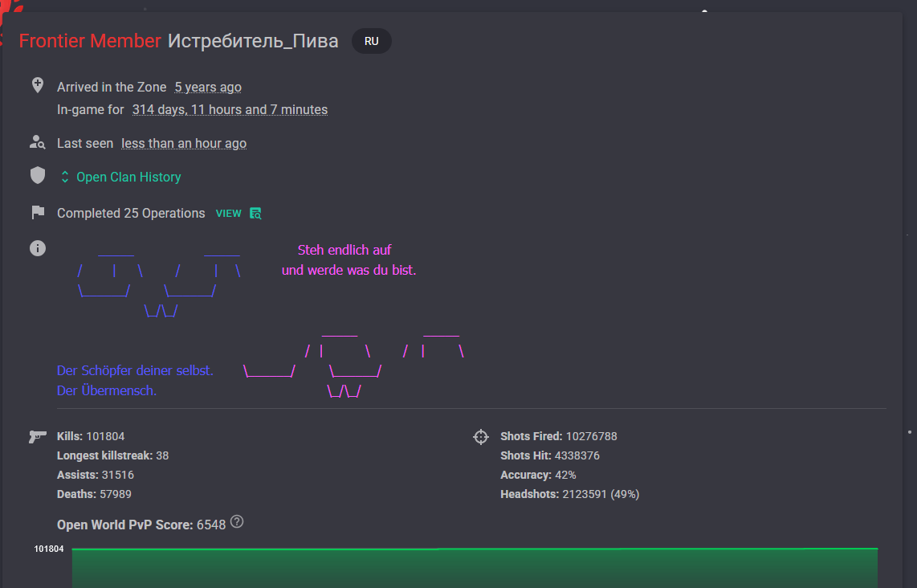Click the shield clan icon
The image size is (917, 588).
[37, 176]
